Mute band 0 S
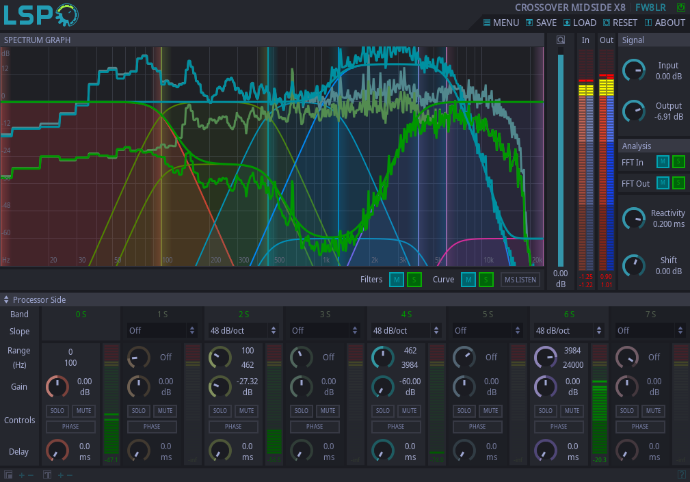Image resolution: width=690 pixels, height=482 pixels. [83, 411]
